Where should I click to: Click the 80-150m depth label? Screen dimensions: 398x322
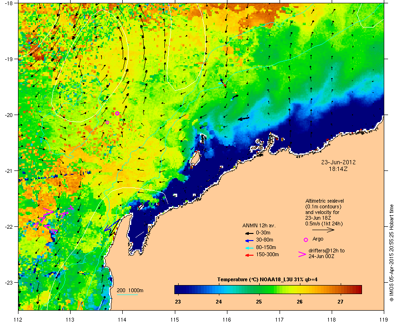tap(266, 247)
